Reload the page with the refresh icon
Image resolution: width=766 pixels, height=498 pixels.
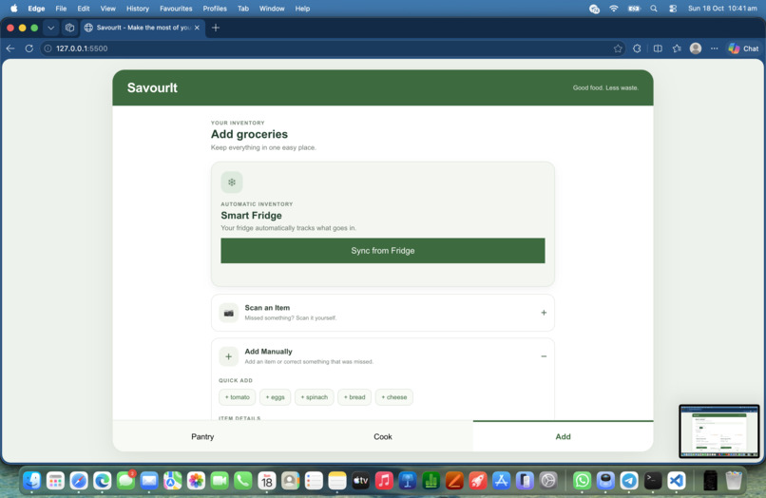coord(29,48)
